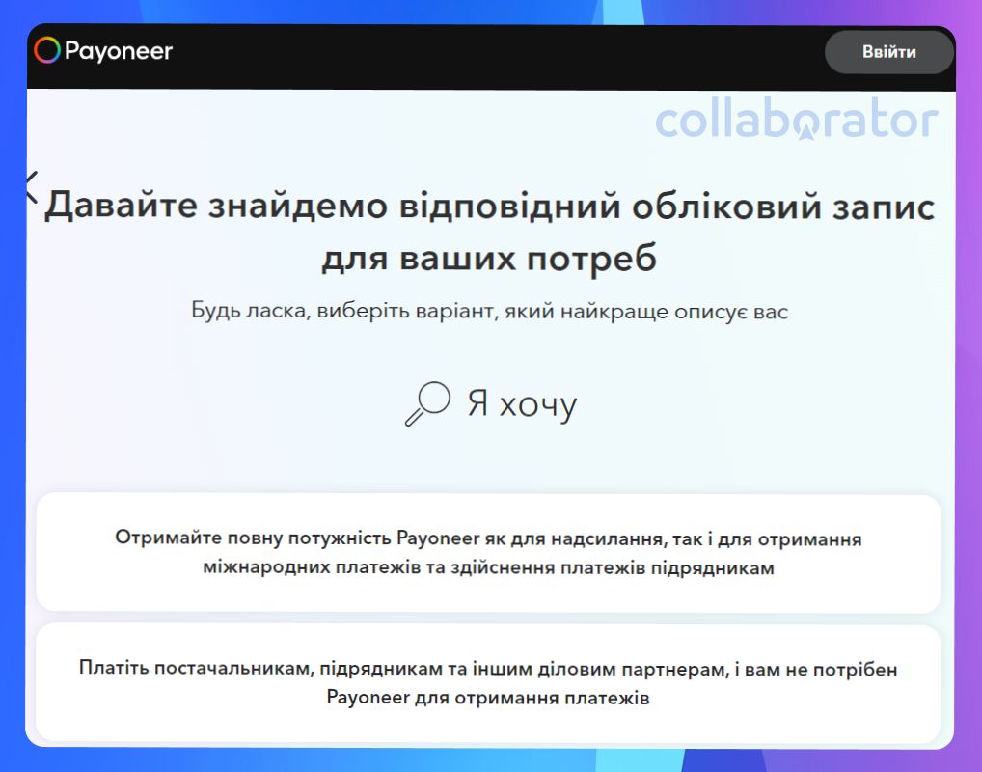Click the magnifying glass icon beside Я хочу
Image resolution: width=982 pixels, height=772 pixels.
pos(427,403)
